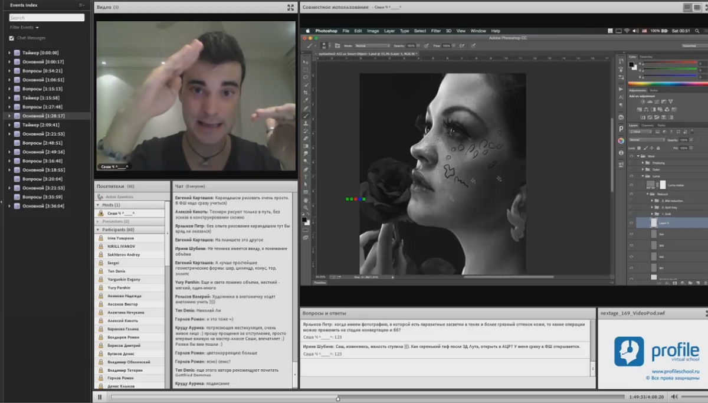This screenshot has width=708, height=403.
Task: Add a Curves adjustment layer
Action: coord(657,101)
